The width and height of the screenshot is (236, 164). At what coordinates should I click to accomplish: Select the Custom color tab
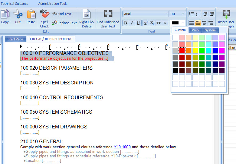(x=180, y=30)
